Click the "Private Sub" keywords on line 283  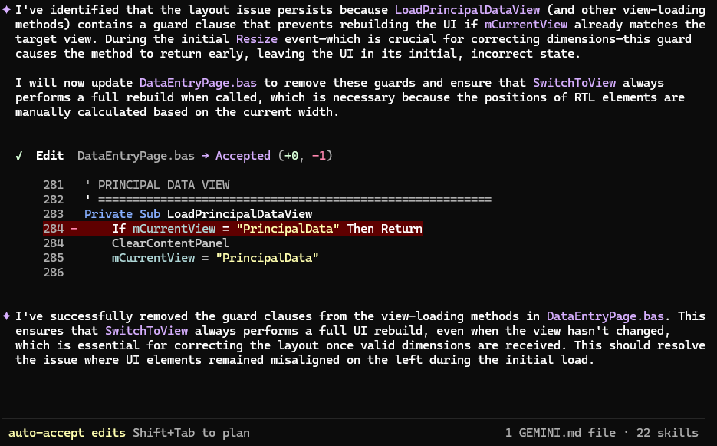(x=122, y=214)
